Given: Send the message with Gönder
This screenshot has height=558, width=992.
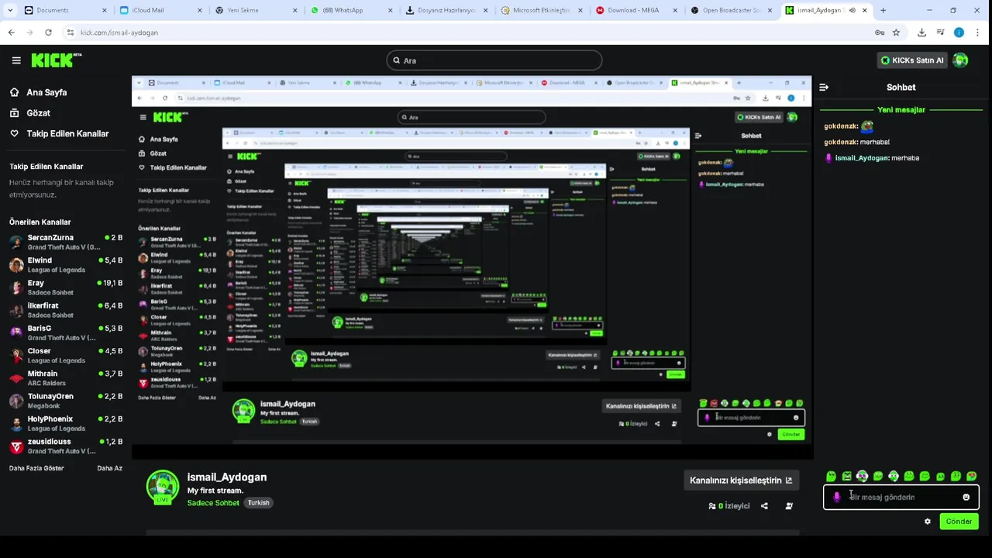Looking at the screenshot, I should (x=959, y=522).
